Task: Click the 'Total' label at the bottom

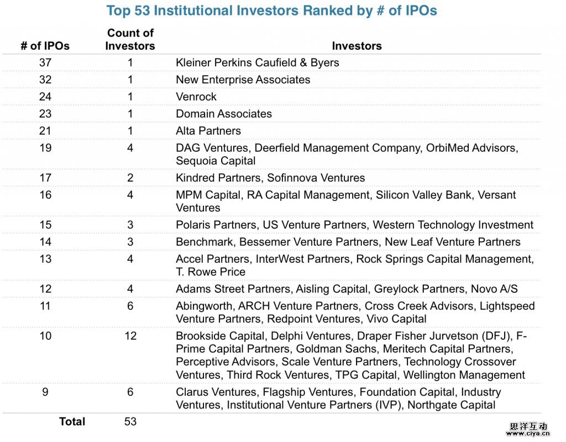Action: [x=72, y=422]
